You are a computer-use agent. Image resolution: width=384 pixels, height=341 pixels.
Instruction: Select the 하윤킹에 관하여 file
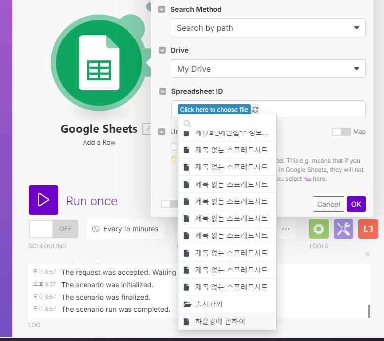(227, 321)
